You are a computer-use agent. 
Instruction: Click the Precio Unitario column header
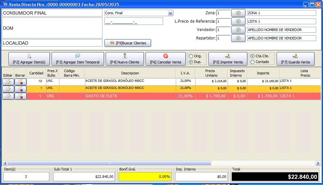tap(211, 73)
